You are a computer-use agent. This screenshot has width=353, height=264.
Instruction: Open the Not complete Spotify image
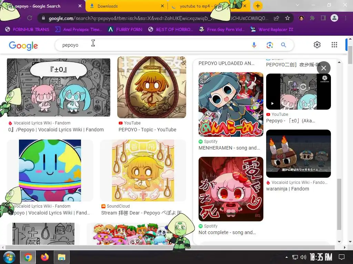(231, 189)
